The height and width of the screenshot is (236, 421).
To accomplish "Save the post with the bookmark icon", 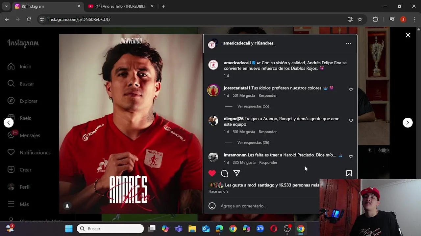I will coord(349,173).
